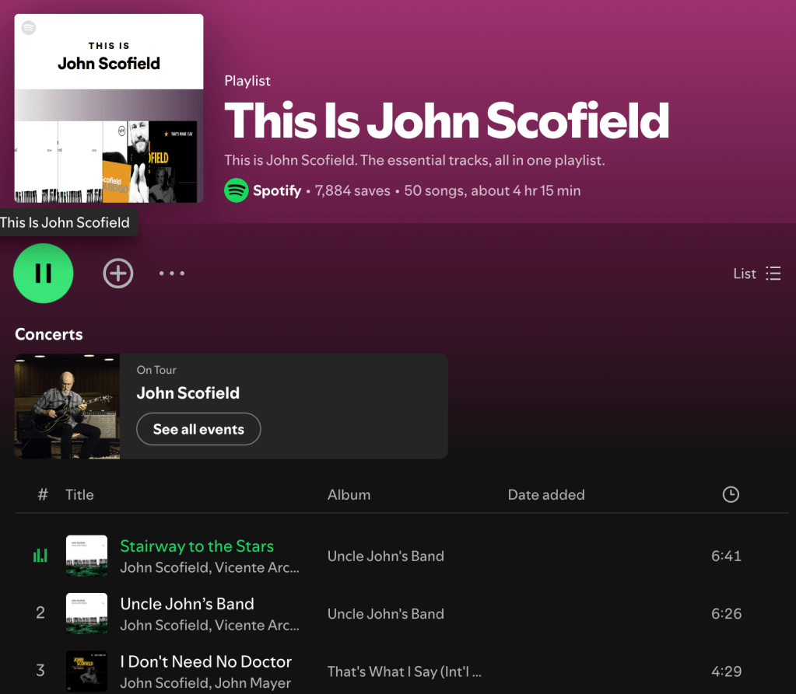Sort by the Date added column header
Image resolution: width=796 pixels, height=694 pixels.
click(x=546, y=495)
